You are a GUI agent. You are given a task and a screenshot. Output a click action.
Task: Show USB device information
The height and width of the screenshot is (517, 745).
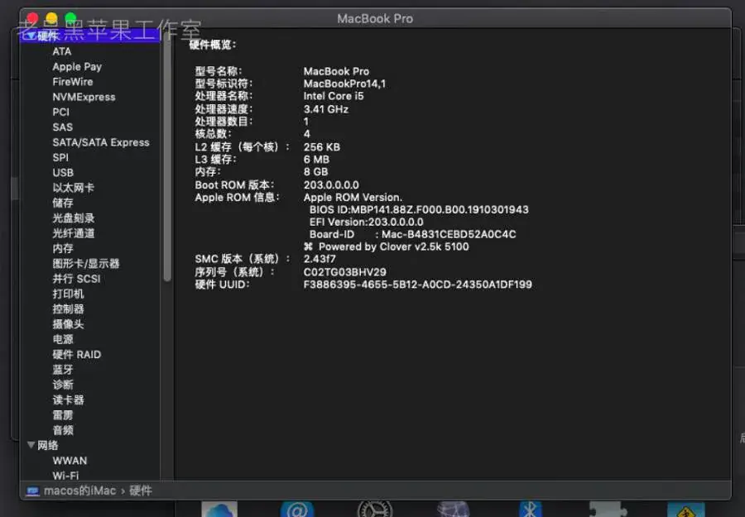(63, 173)
